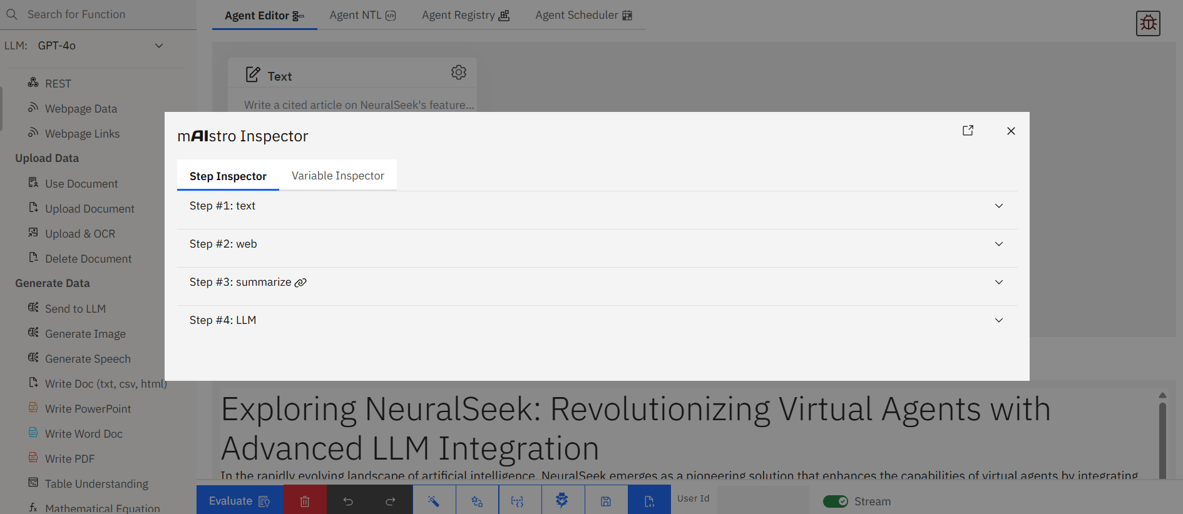Viewport: 1183px width, 514px height.
Task: Click the magic wand toolbar icon
Action: tap(434, 501)
